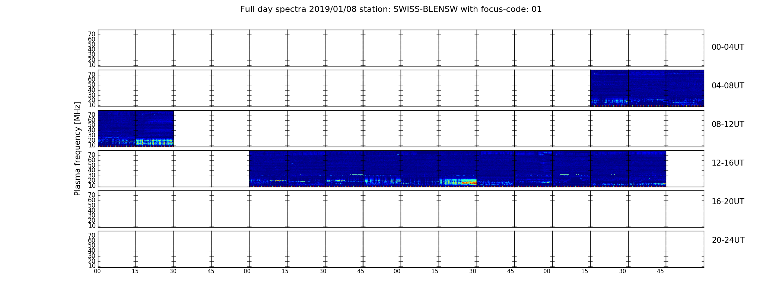Click the '20-24UT' row label
The height and width of the screenshot is (297, 782).
coord(728,240)
